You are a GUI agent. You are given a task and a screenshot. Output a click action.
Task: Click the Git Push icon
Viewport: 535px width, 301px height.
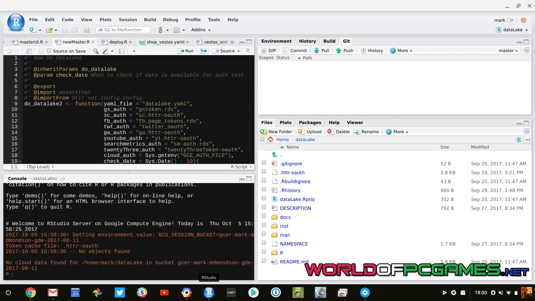pos(339,50)
